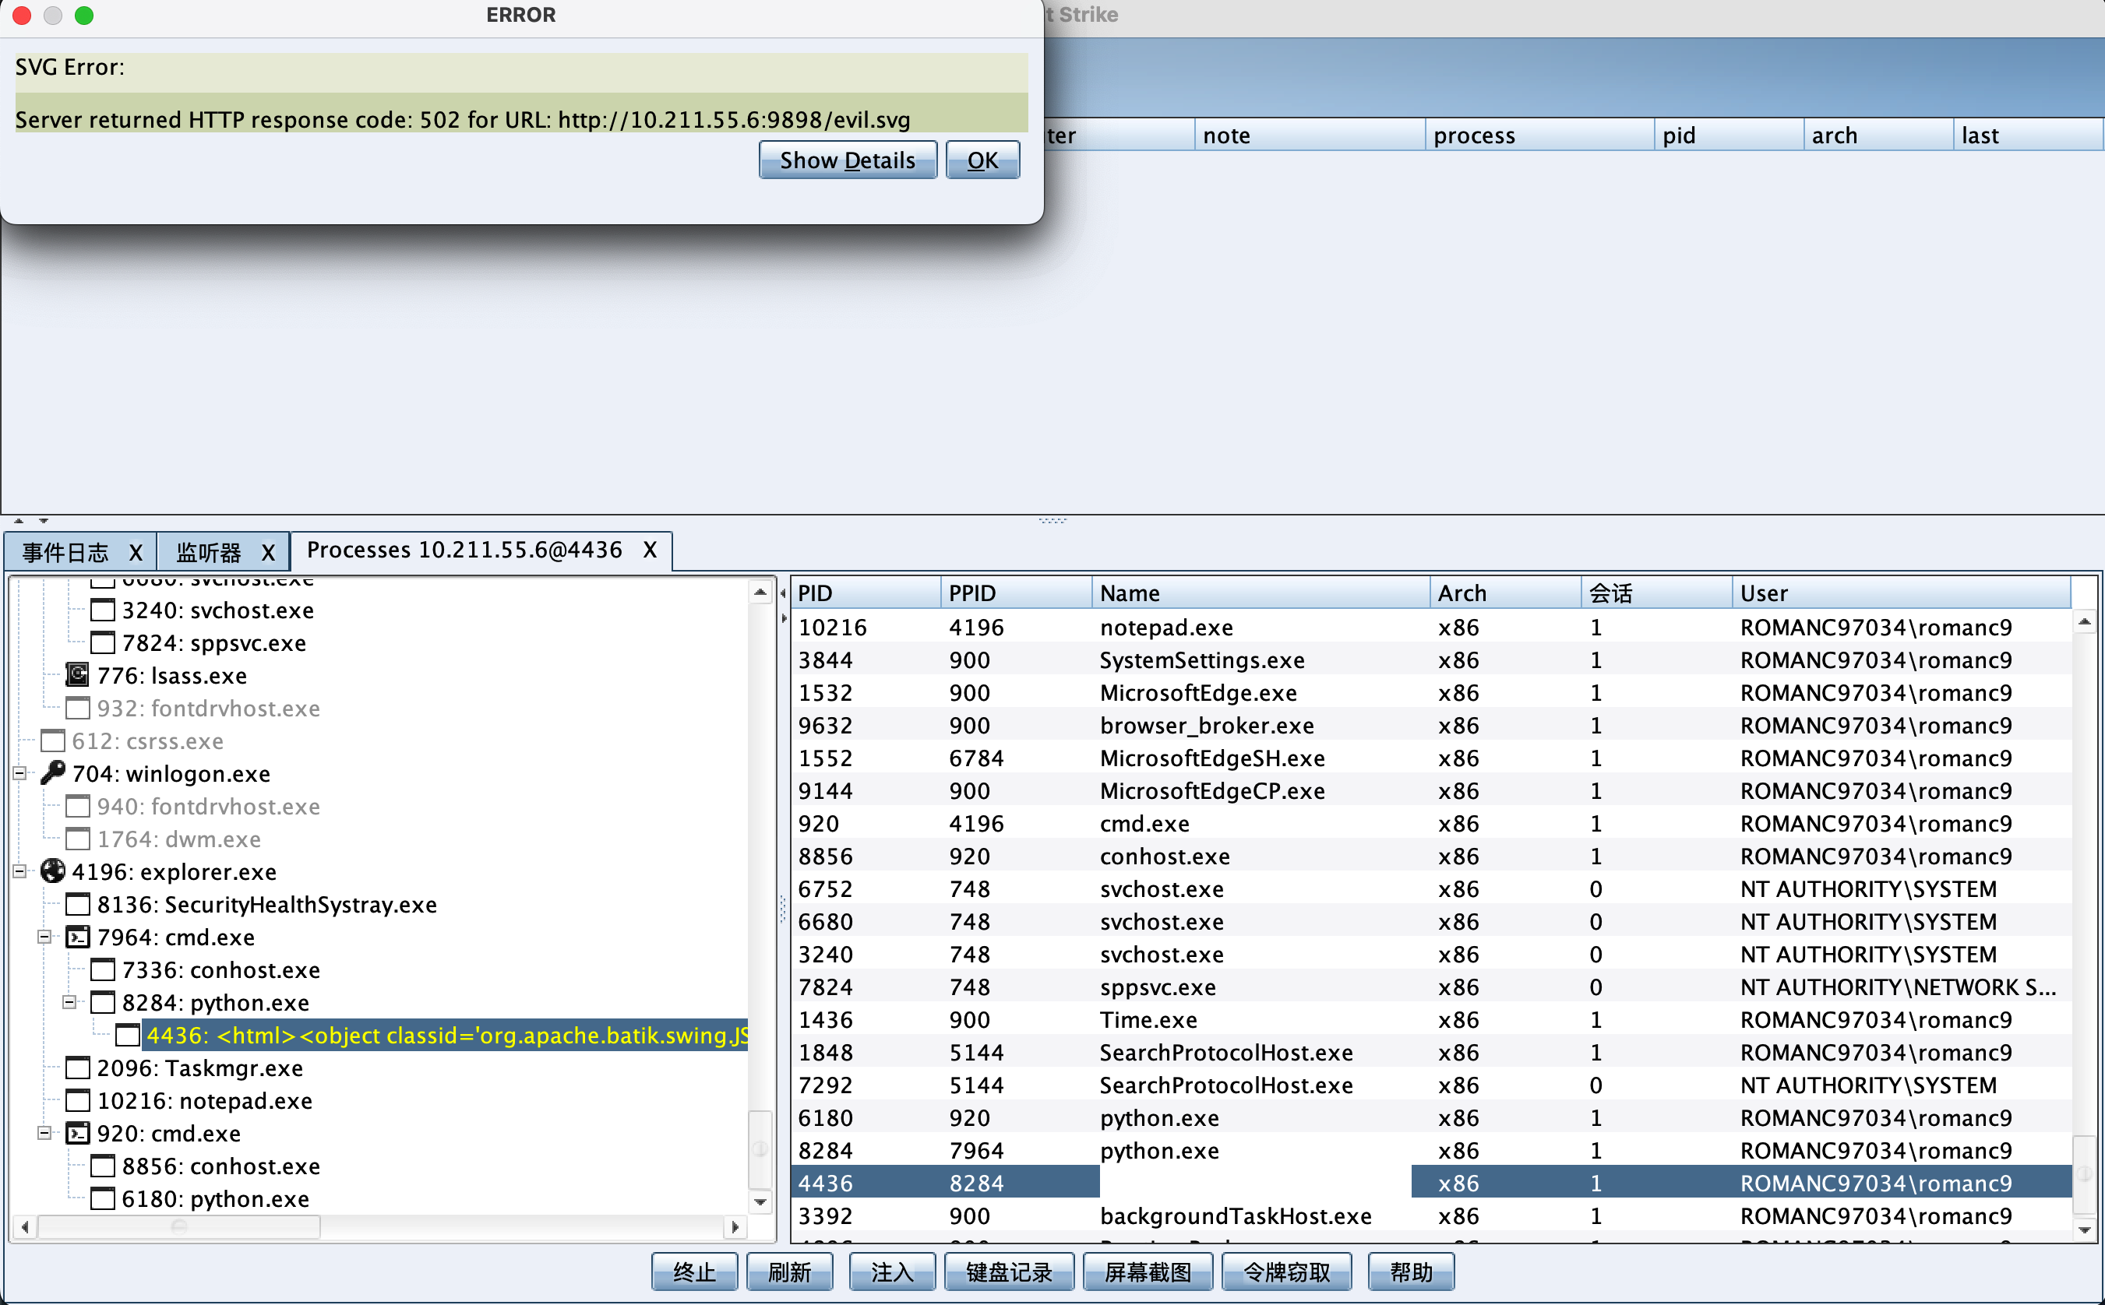Click OK in the ERROR dialog

(x=982, y=160)
